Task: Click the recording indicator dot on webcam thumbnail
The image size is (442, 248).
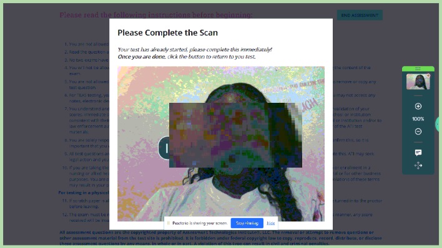Action: point(428,75)
